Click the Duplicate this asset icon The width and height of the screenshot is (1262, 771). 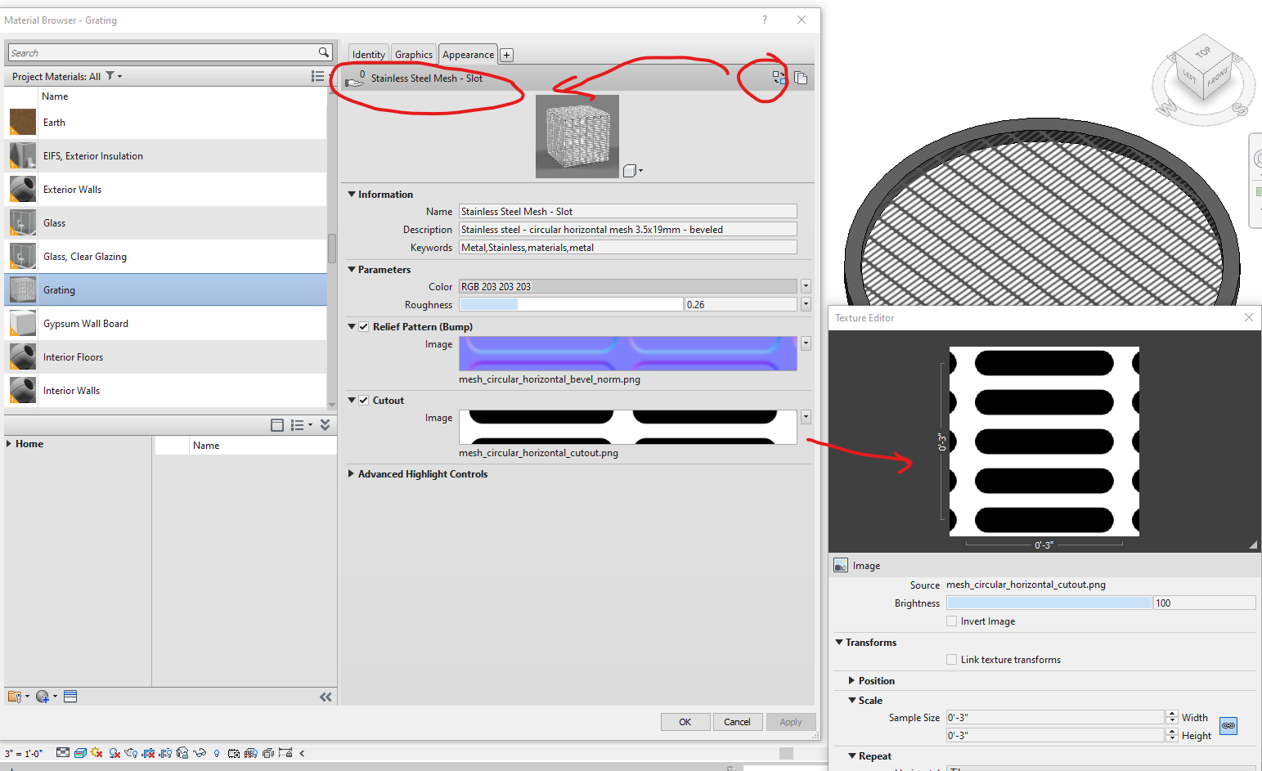[x=801, y=78]
